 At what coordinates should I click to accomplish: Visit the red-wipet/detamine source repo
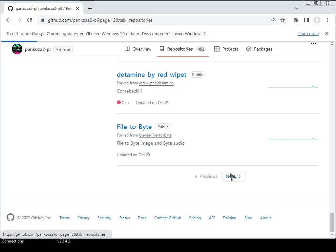[x=156, y=83]
